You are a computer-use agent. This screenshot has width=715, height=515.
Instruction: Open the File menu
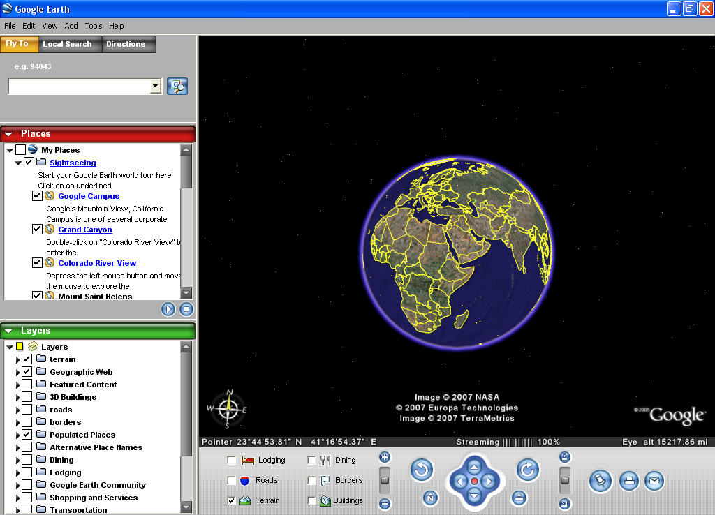10,26
